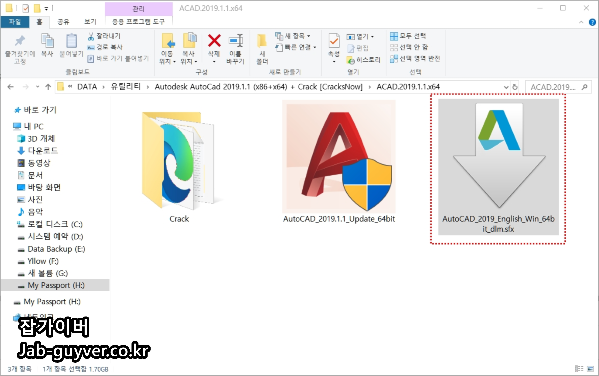The width and height of the screenshot is (599, 376).
Task: Open 응용 프로그램 도구 tab
Action: (x=138, y=22)
